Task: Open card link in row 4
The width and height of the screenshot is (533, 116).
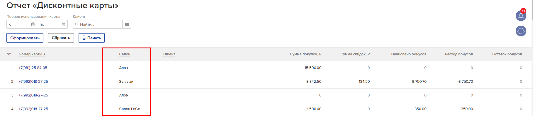Action: (33, 109)
